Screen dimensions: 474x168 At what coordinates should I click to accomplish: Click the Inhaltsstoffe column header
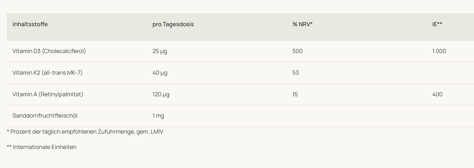30,24
